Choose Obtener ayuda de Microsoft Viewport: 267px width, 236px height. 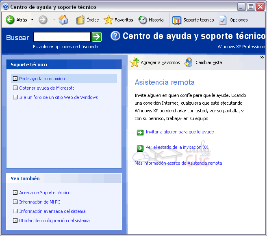[x=46, y=88]
